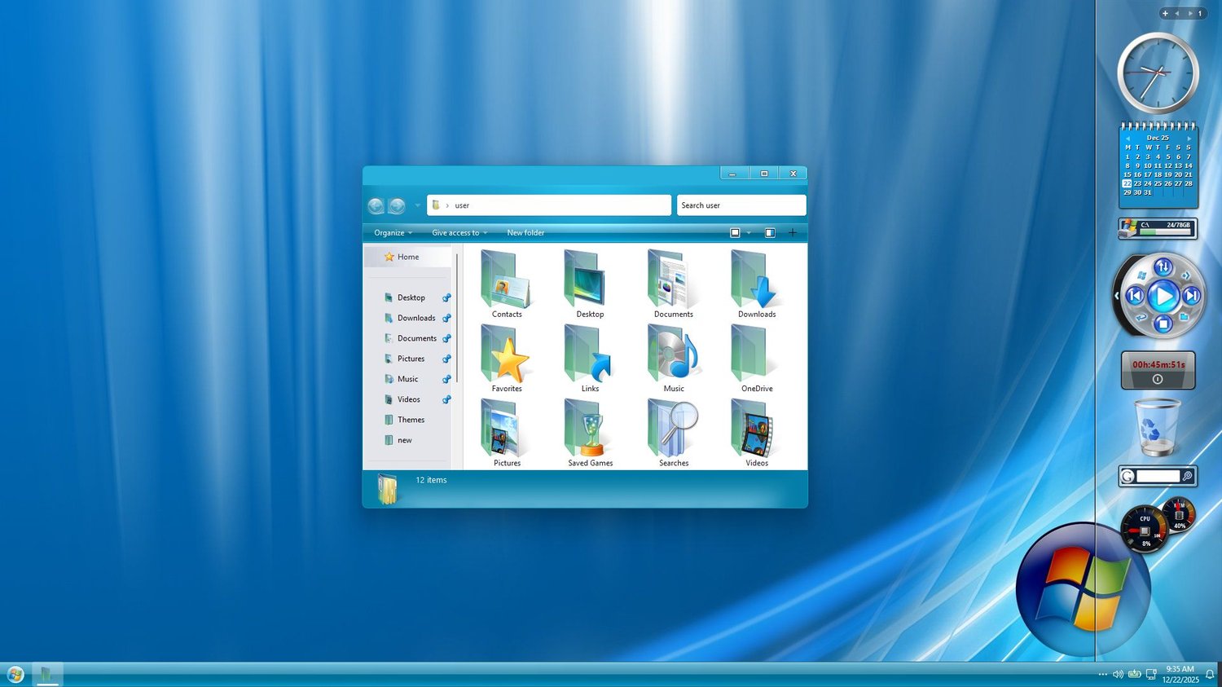Select the Links folder
This screenshot has width=1222, height=687.
coord(590,359)
